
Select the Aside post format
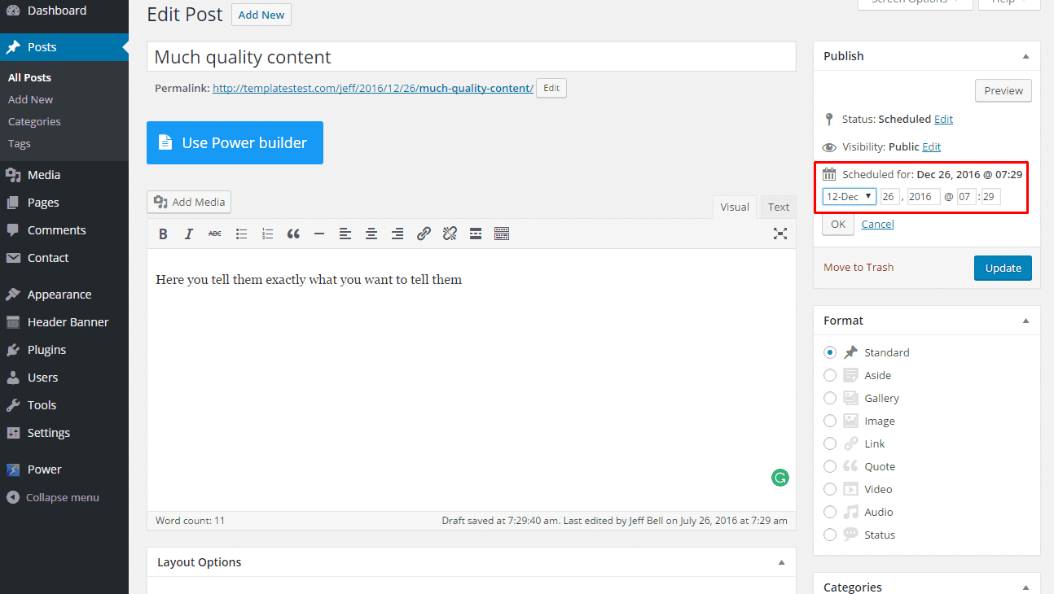[830, 375]
